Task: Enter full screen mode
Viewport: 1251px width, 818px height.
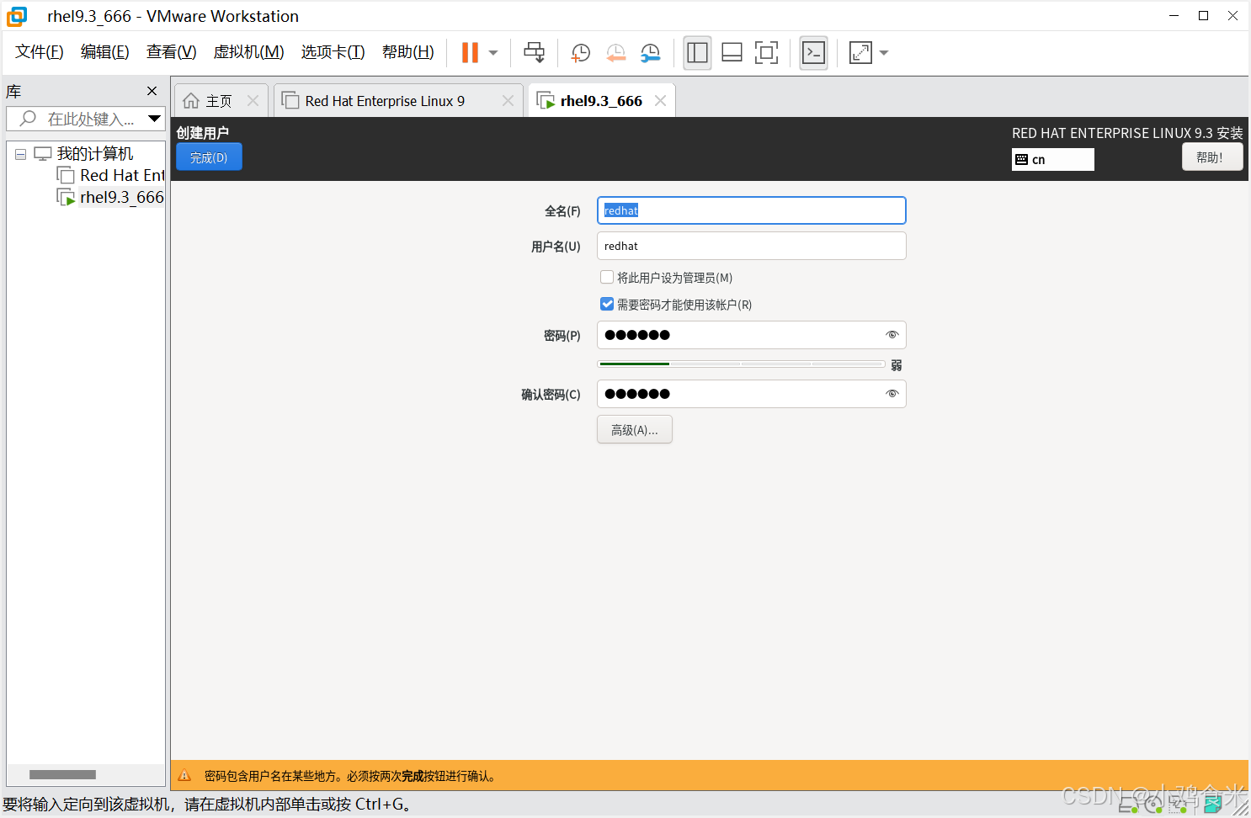Action: pos(766,53)
